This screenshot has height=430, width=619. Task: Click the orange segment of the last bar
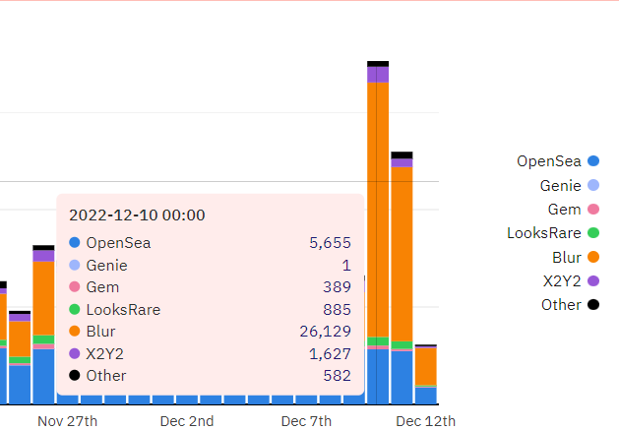(425, 366)
